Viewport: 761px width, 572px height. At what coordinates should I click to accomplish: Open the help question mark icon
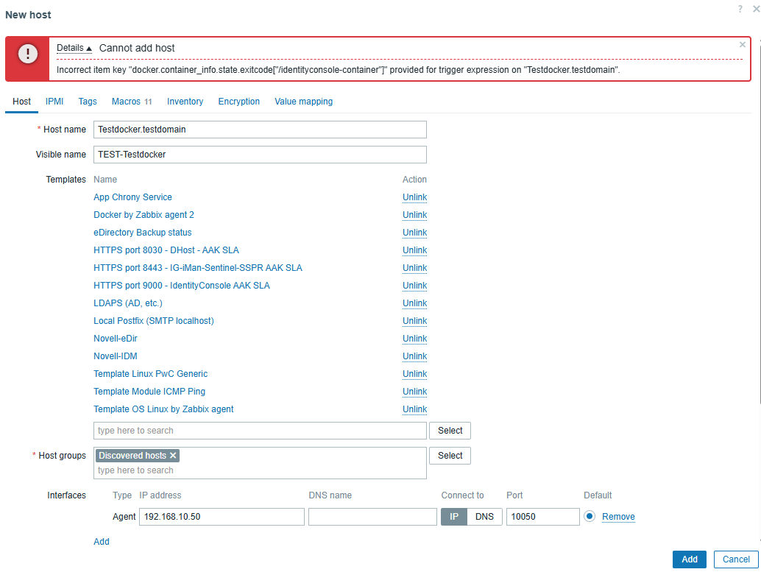point(740,8)
